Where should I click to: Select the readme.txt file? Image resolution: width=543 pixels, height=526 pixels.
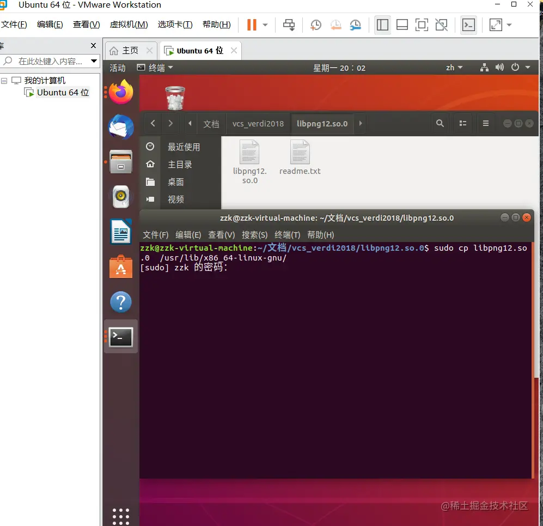300,158
